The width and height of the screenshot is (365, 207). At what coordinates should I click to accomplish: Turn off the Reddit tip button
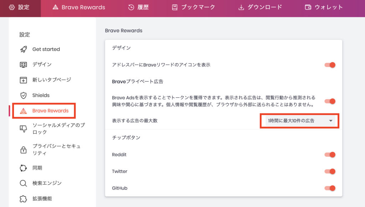point(330,155)
